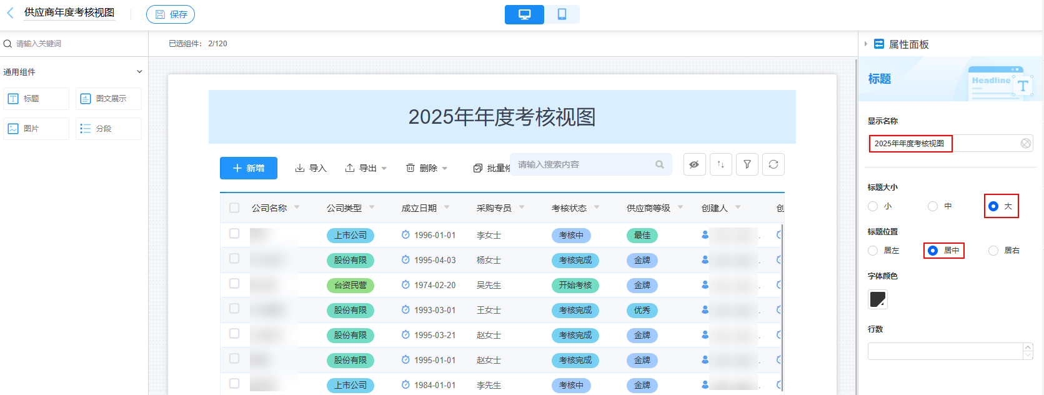Screen dimensions: 1044x395
Task: Click the magnifier icon in table search
Action: (x=660, y=164)
